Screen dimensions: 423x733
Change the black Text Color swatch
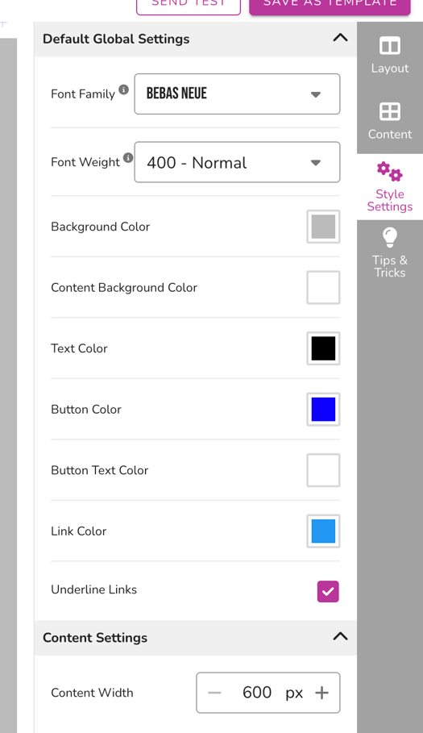[x=323, y=348]
